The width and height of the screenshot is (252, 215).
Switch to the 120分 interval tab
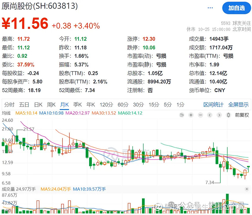(106, 105)
